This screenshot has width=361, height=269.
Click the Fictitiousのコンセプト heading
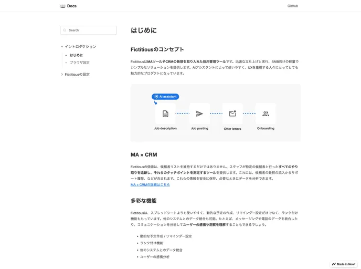coord(157,49)
